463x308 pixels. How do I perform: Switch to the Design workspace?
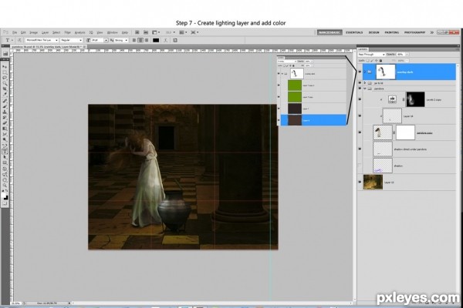tap(373, 32)
